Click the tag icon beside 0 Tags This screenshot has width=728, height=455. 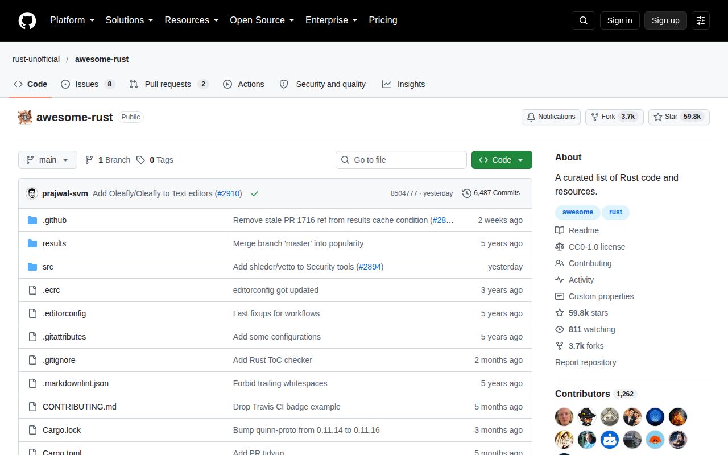pyautogui.click(x=140, y=160)
